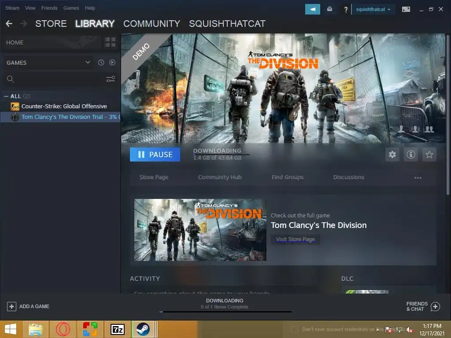451x338 pixels.
Task: Open the Friends menu
Action: coord(49,8)
